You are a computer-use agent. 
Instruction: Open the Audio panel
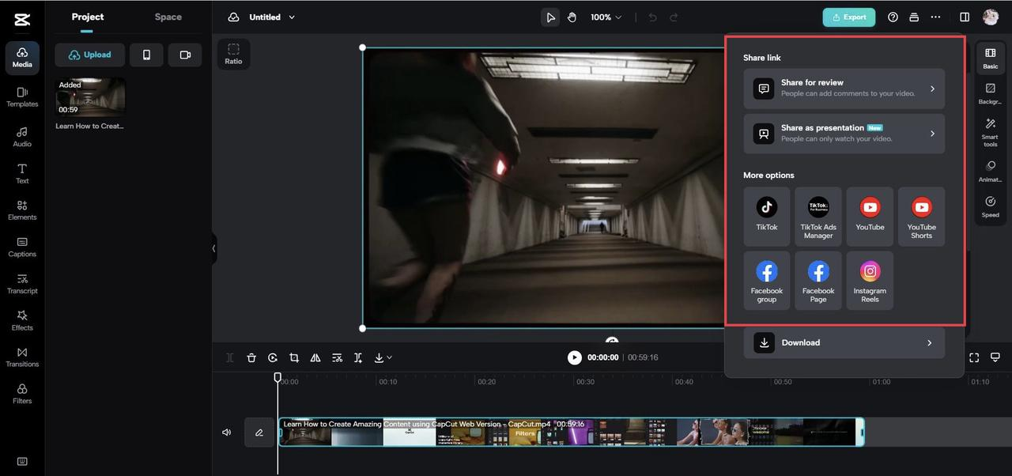point(22,137)
